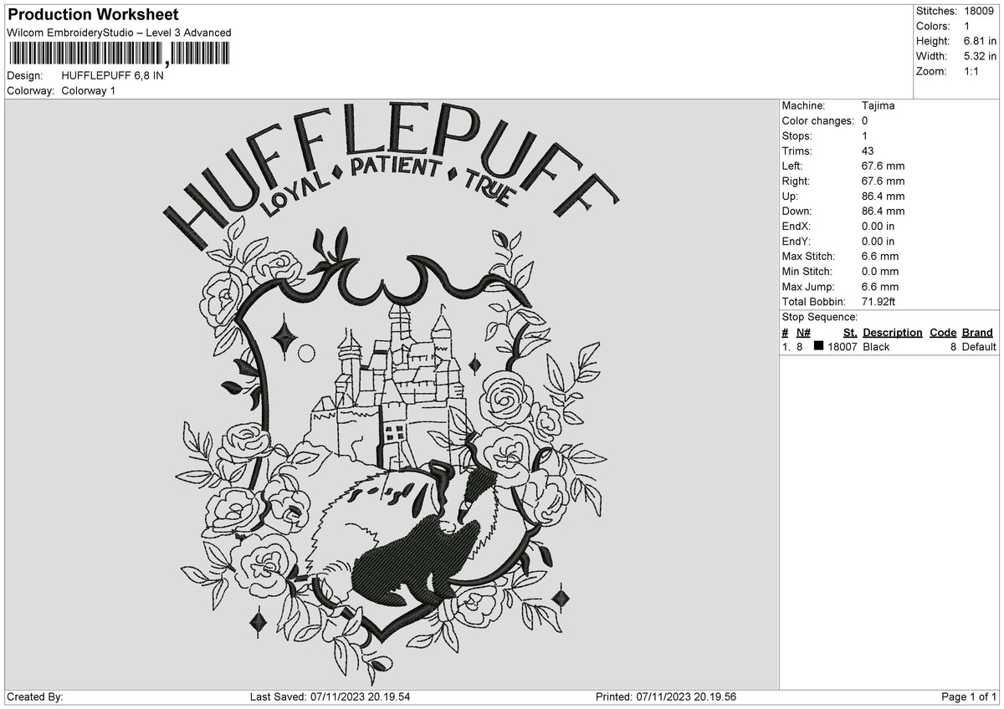Click the black color swatch in Stop Sequence
The image size is (1004, 709).
(x=818, y=347)
